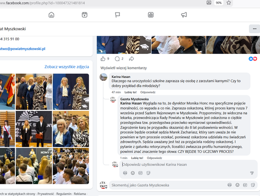Open photo of students by book banner
This screenshot has width=260, height=196.
tap(34, 129)
